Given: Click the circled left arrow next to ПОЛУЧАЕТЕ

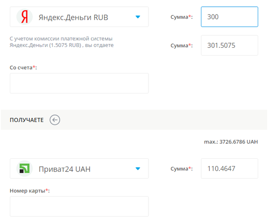Looking at the screenshot, I should point(55,120).
